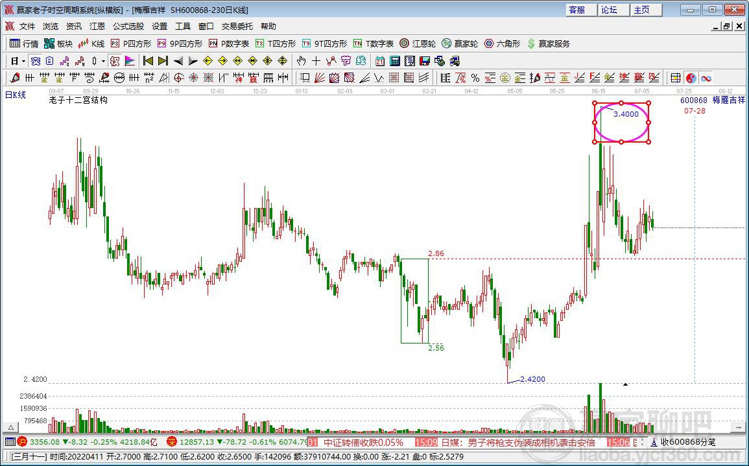This screenshot has width=749, height=466.
Task: Select the pencil drawing tool icon
Action: 14,77
